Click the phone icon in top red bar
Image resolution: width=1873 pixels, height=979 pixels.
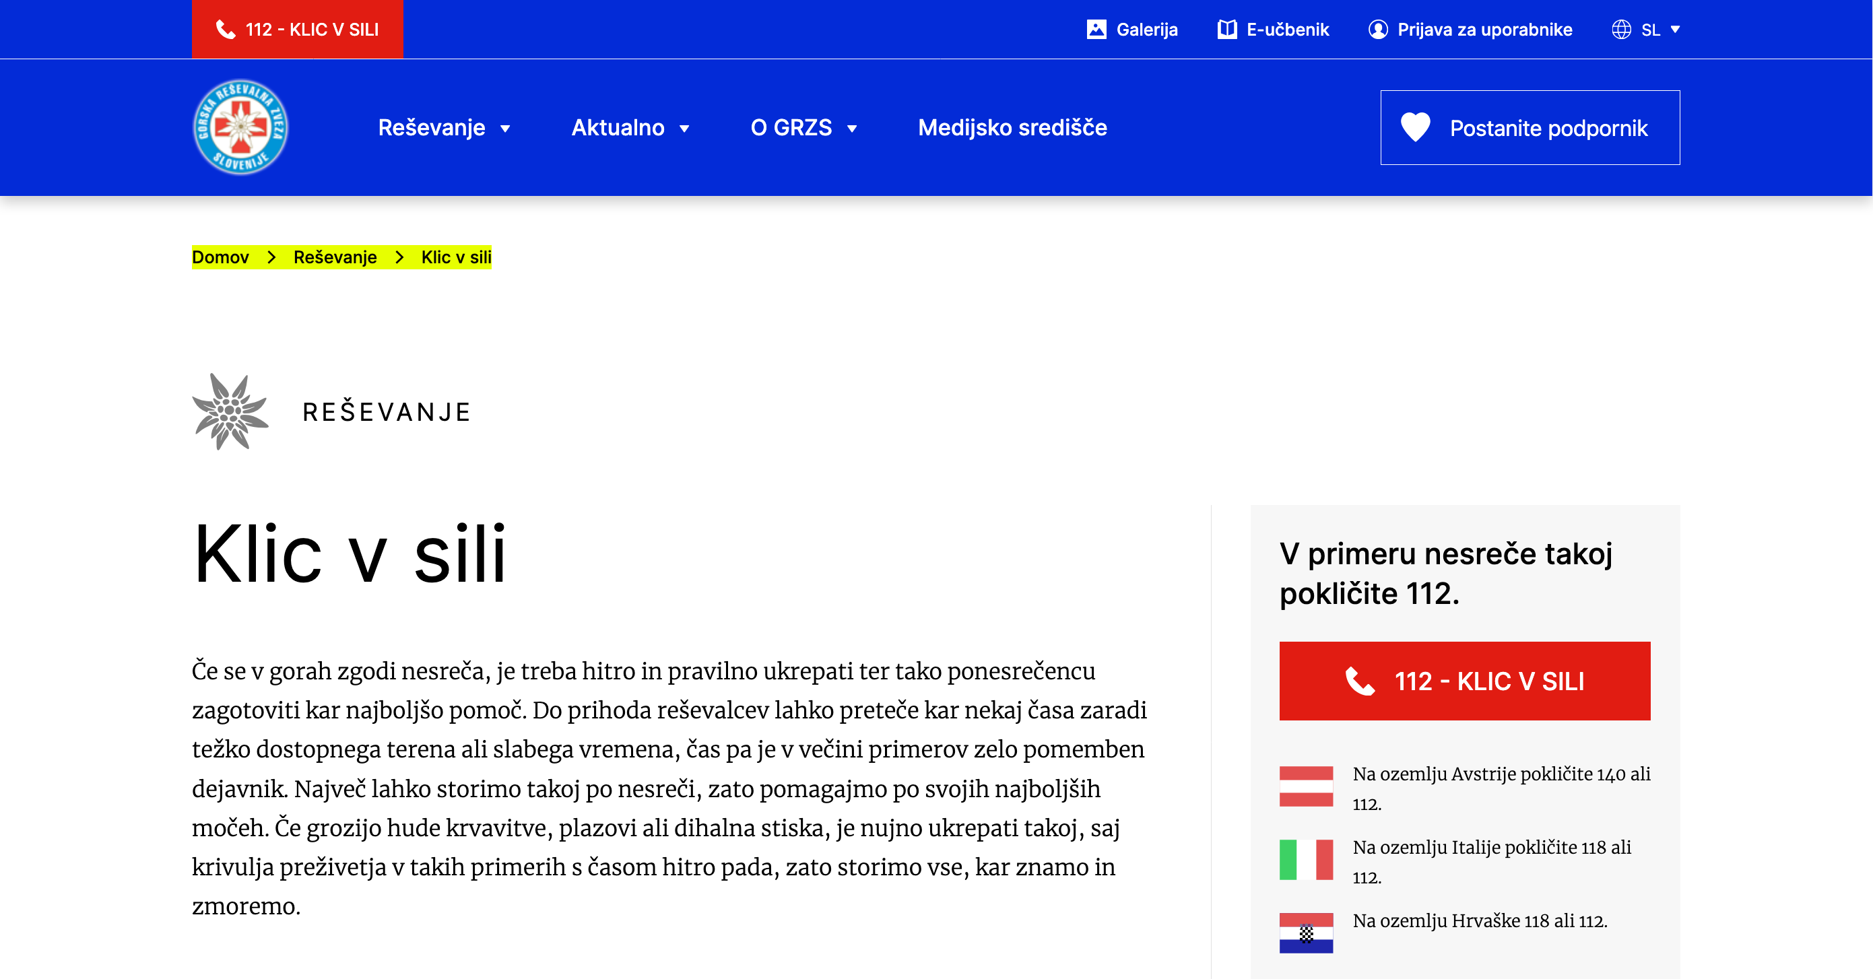pos(226,30)
